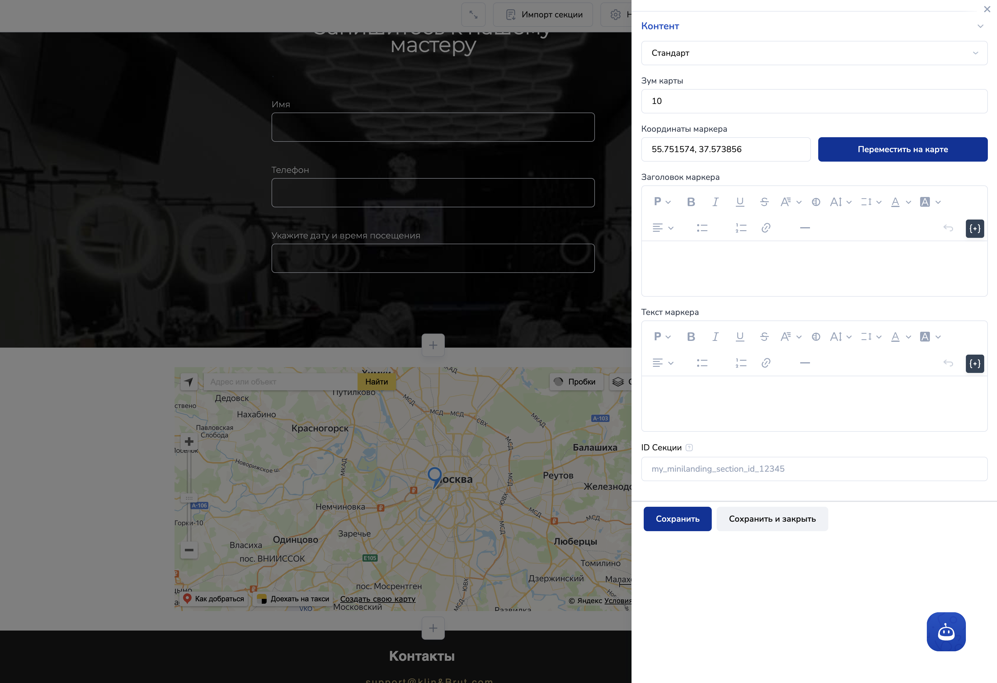Click Импорт секции button
The width and height of the screenshot is (997, 683).
pyautogui.click(x=543, y=15)
